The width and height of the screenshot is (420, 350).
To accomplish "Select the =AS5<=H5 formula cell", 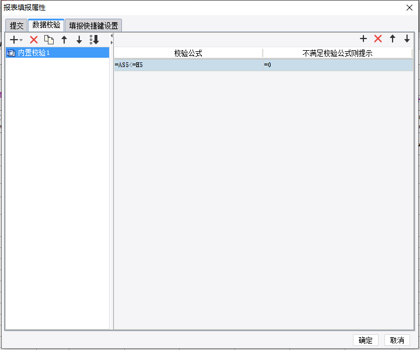I will tap(188, 65).
